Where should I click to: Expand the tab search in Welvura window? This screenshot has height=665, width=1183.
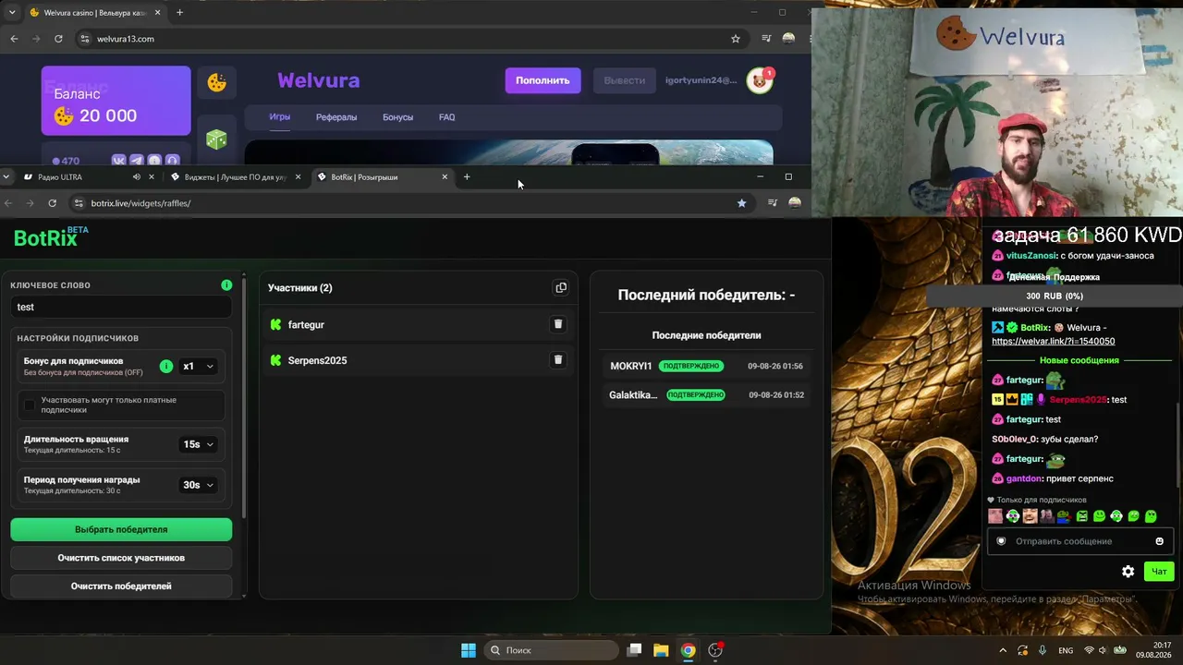pos(12,13)
